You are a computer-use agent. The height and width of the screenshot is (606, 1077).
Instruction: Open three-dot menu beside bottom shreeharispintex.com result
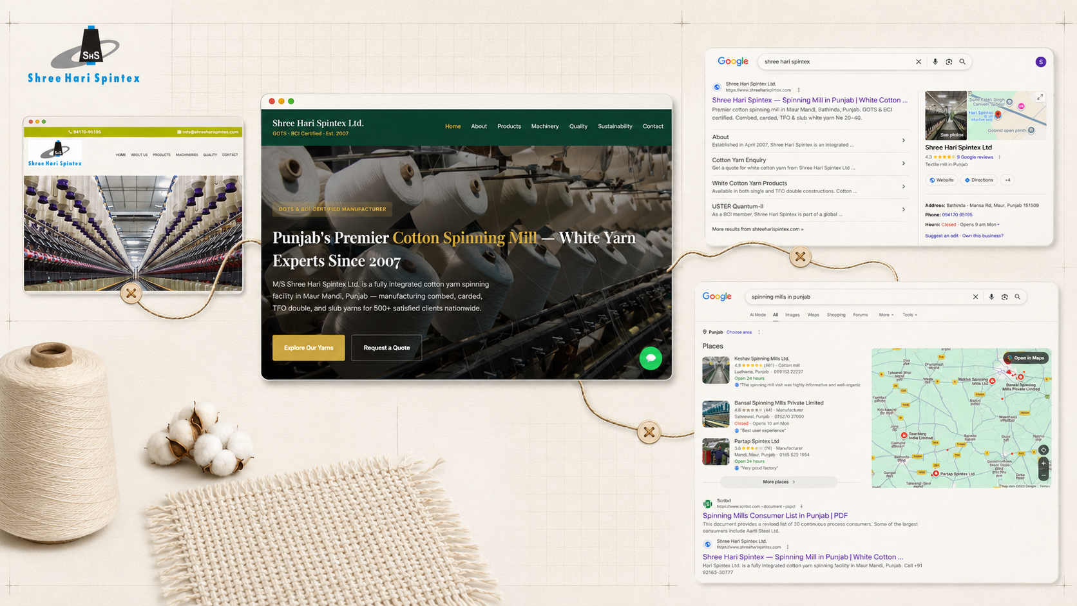pyautogui.click(x=788, y=547)
